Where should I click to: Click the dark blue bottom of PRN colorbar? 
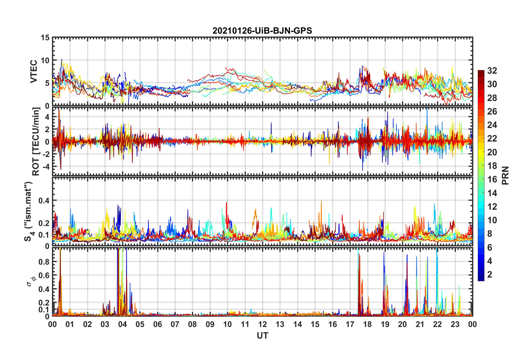tap(481, 278)
